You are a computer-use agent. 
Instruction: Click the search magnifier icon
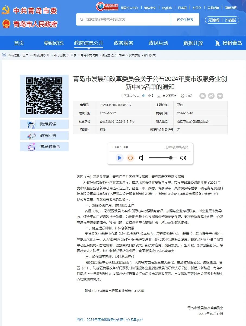tap(81, 20)
